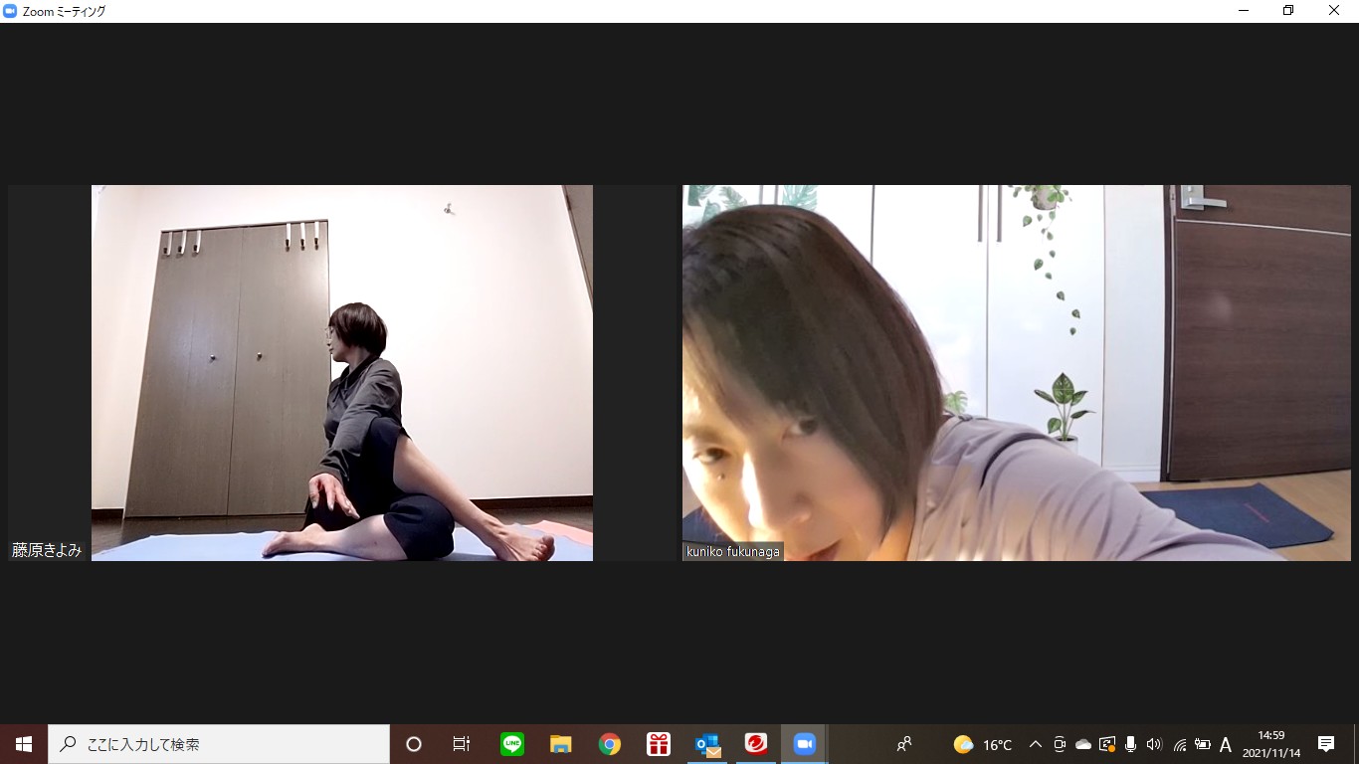The image size is (1359, 764).
Task: Open the Wi-Fi network tray icon
Action: (x=1179, y=744)
